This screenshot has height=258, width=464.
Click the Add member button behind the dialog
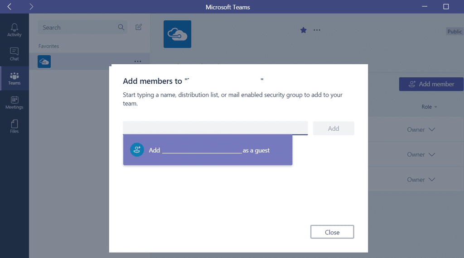[431, 84]
